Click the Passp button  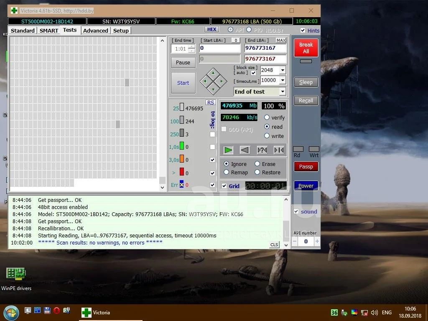coord(306,166)
